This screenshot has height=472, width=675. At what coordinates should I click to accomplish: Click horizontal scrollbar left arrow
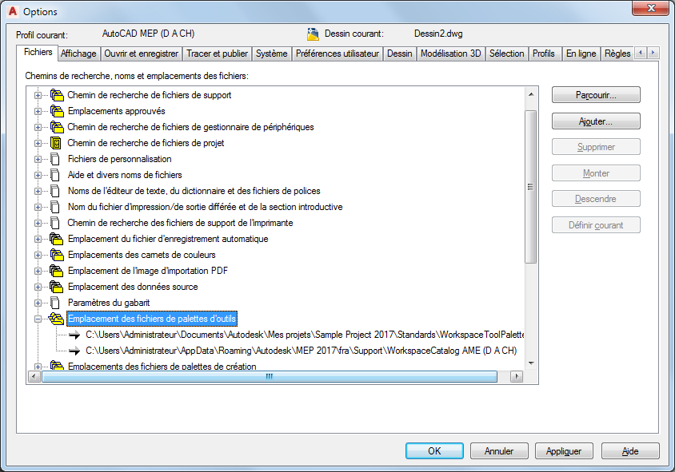point(34,377)
